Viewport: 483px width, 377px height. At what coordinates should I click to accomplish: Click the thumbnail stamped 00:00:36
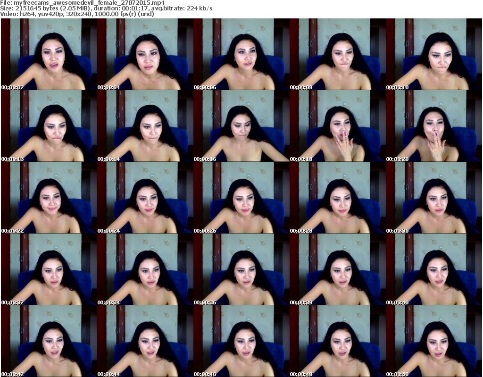[x=241, y=269]
